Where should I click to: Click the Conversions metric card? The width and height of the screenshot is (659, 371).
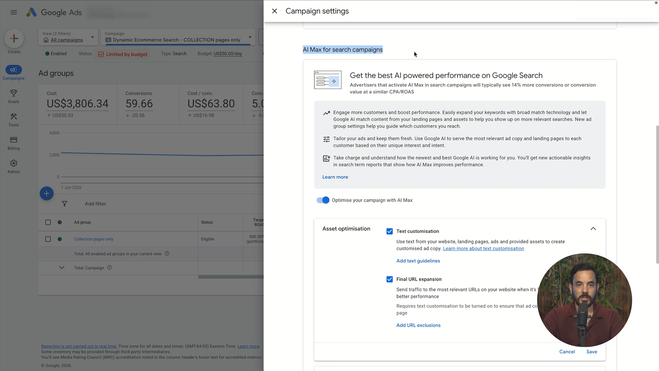click(x=148, y=104)
